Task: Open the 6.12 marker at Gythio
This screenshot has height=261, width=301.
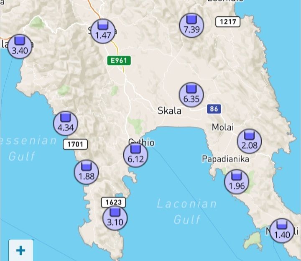Action: pos(135,155)
